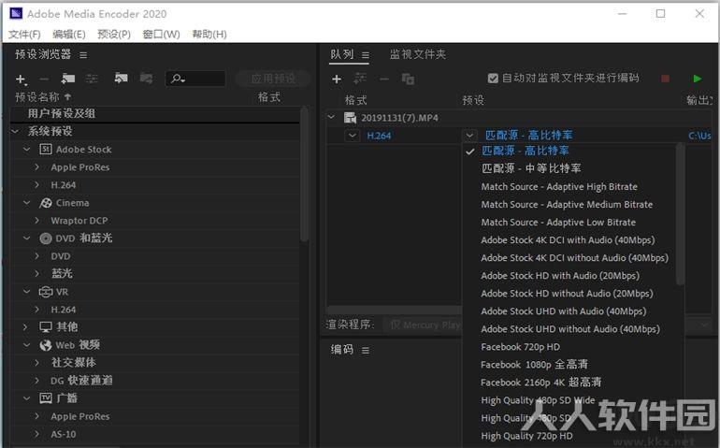Viewport: 720px width, 448px height.
Task: Collapse the System Presets (系统预设) group
Action: click(15, 132)
